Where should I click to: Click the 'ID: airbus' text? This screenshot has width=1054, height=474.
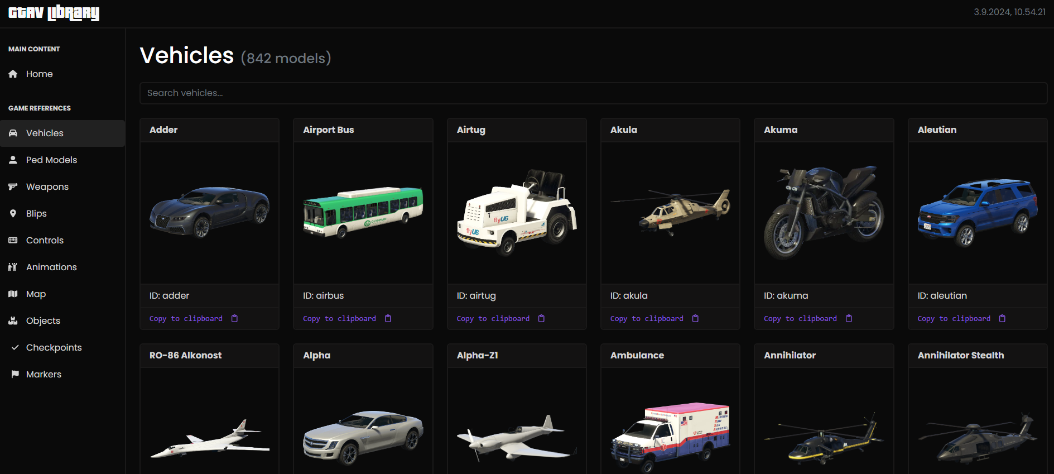(x=324, y=296)
